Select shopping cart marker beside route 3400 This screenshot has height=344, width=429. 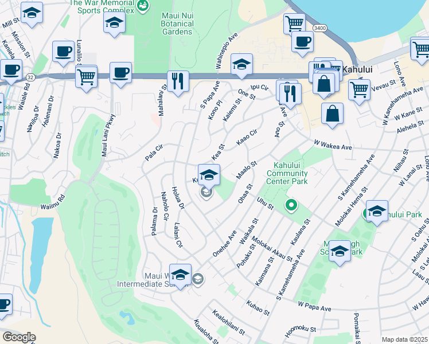click(x=294, y=24)
